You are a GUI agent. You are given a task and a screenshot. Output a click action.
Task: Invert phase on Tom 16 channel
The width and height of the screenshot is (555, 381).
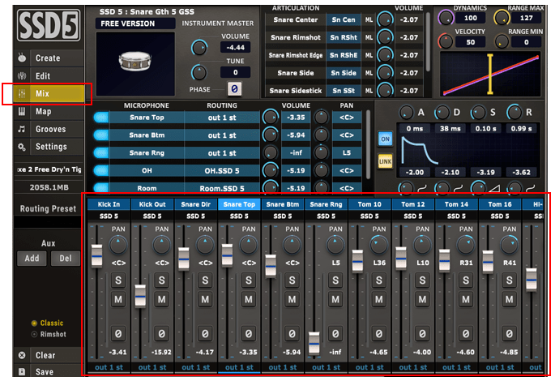509,333
